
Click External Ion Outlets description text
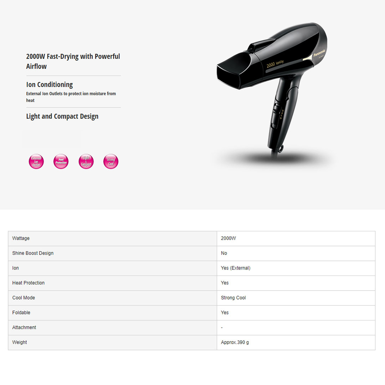pyautogui.click(x=71, y=97)
